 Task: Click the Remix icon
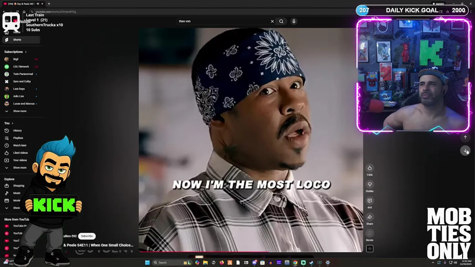click(370, 233)
